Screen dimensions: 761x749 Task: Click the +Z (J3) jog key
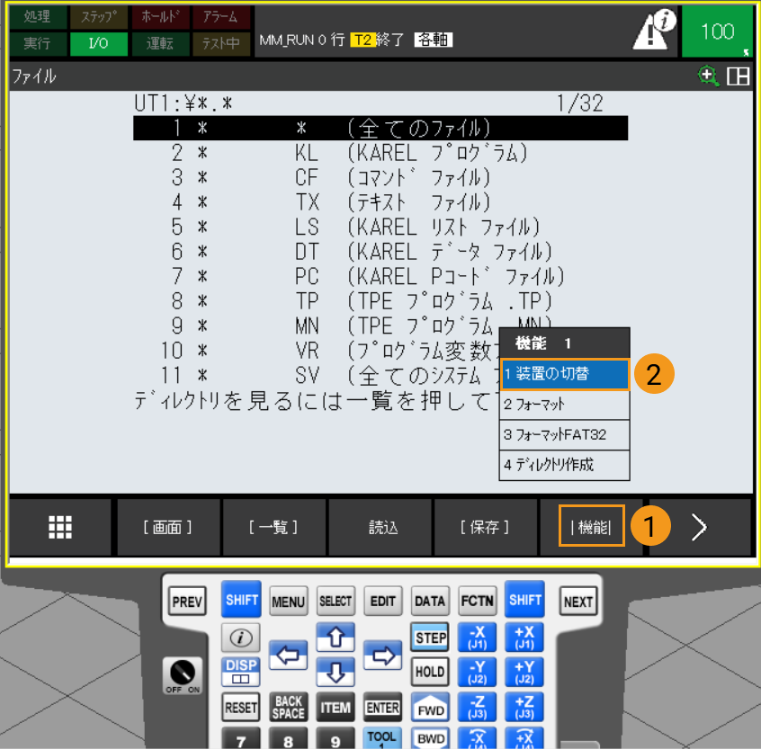click(524, 708)
